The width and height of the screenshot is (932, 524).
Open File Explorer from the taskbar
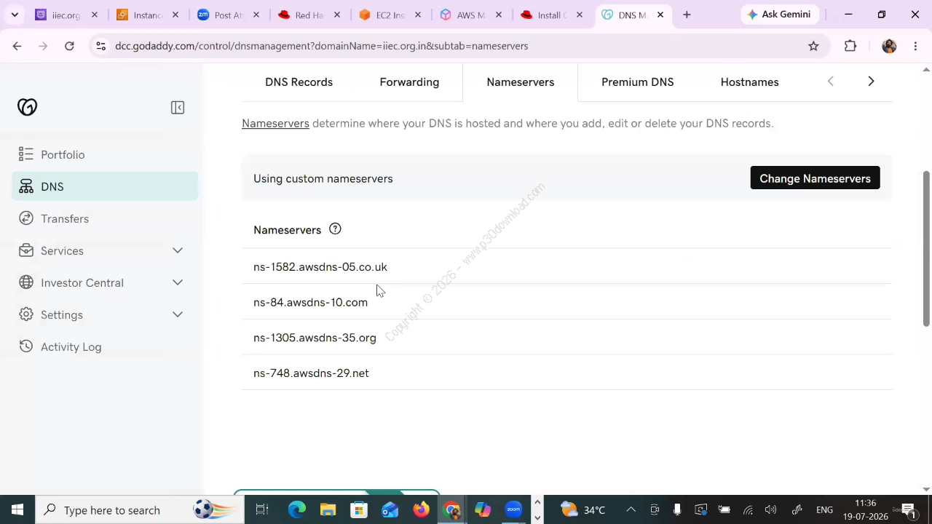pyautogui.click(x=328, y=509)
